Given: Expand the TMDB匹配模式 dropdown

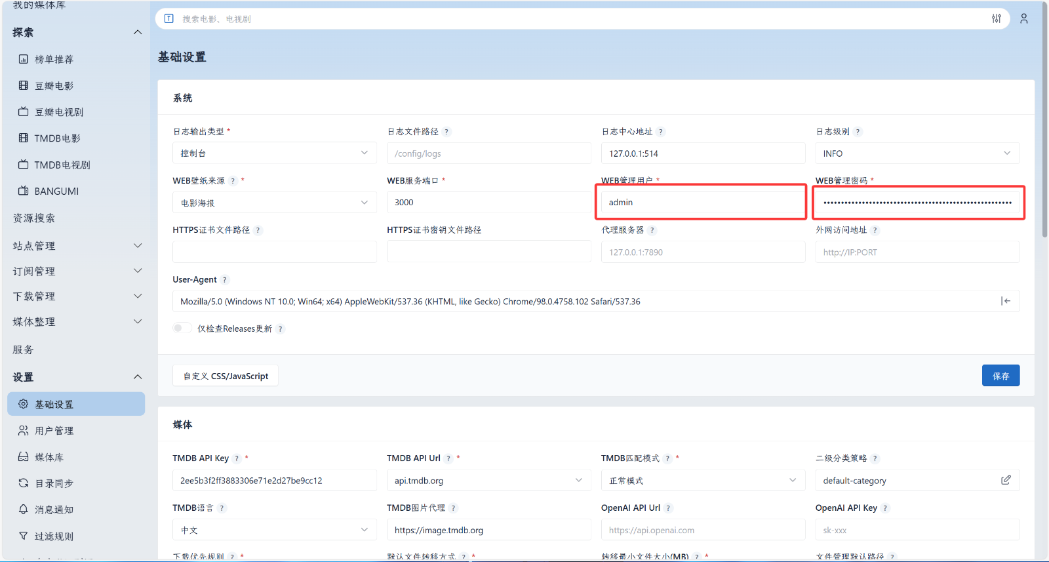Looking at the screenshot, I should [702, 481].
